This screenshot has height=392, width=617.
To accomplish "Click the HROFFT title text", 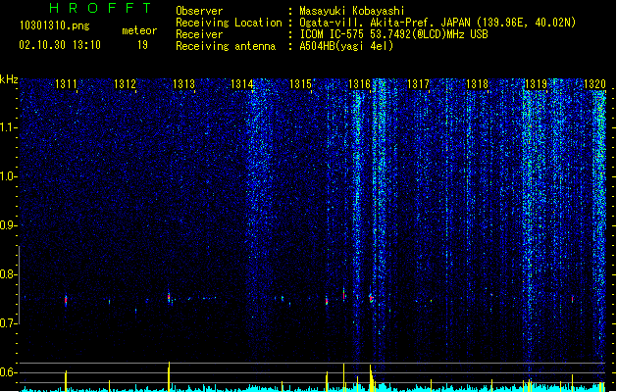I will 100,8.
